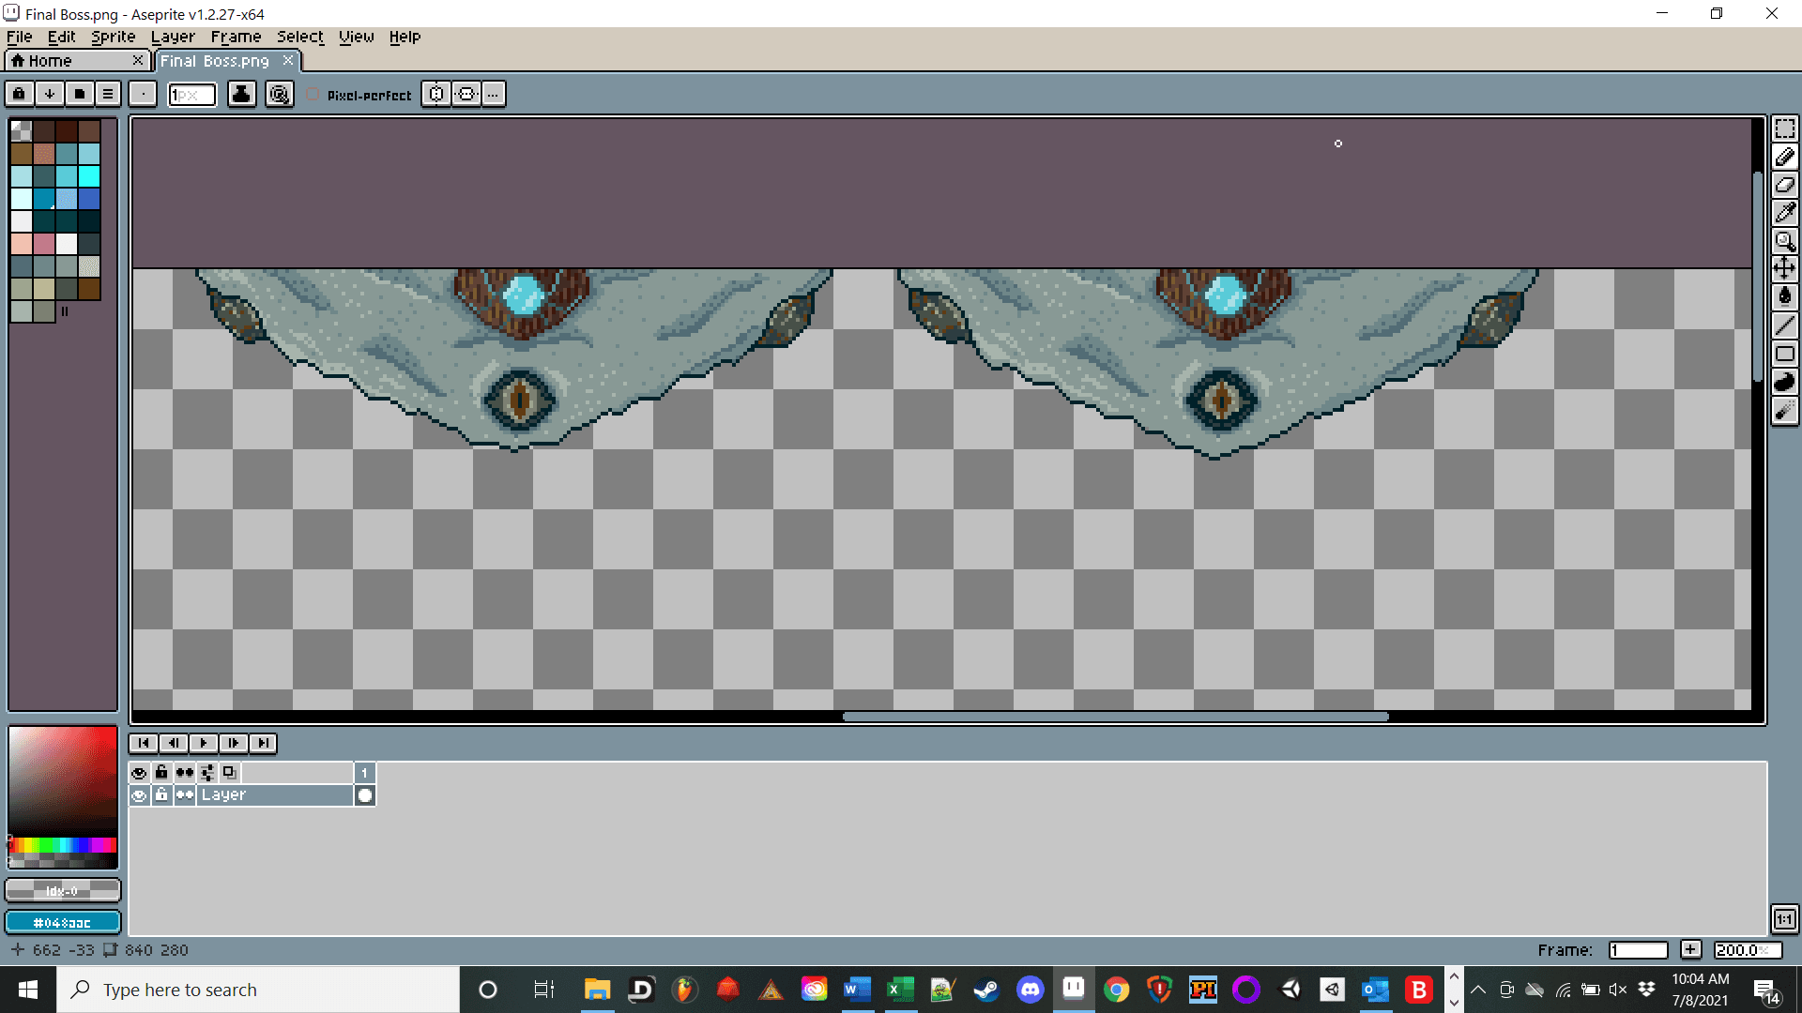Select the Eyedropper tool
Viewport: 1802px width, 1013px height.
(1784, 213)
